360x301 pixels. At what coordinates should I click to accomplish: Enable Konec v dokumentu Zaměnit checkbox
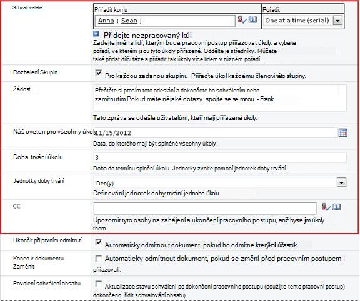click(99, 259)
